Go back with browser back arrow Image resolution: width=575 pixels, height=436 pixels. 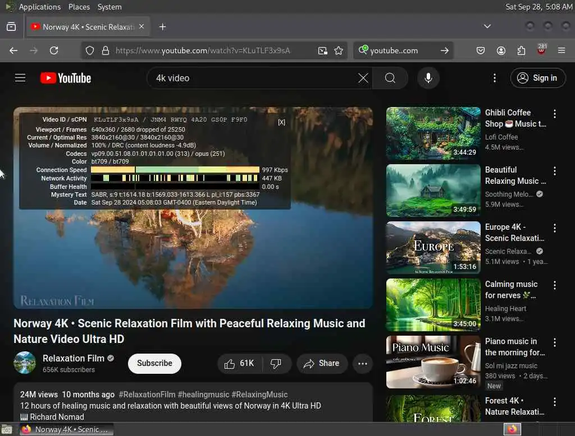click(x=13, y=50)
